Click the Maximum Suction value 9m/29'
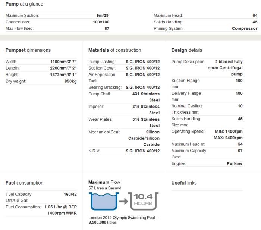Screen dimensions: 261x230 pyautogui.click(x=103, y=16)
